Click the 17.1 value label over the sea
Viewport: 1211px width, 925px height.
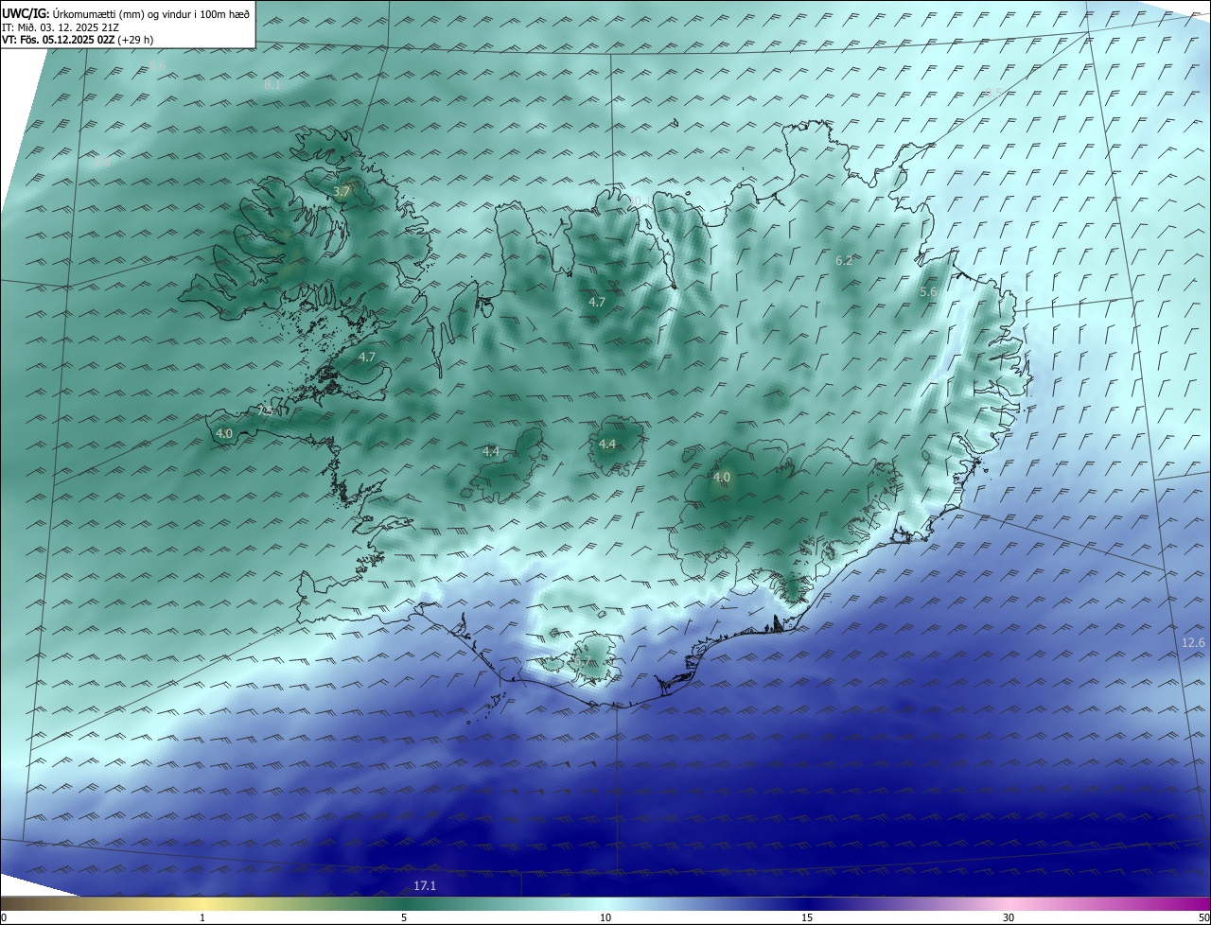pyautogui.click(x=425, y=886)
